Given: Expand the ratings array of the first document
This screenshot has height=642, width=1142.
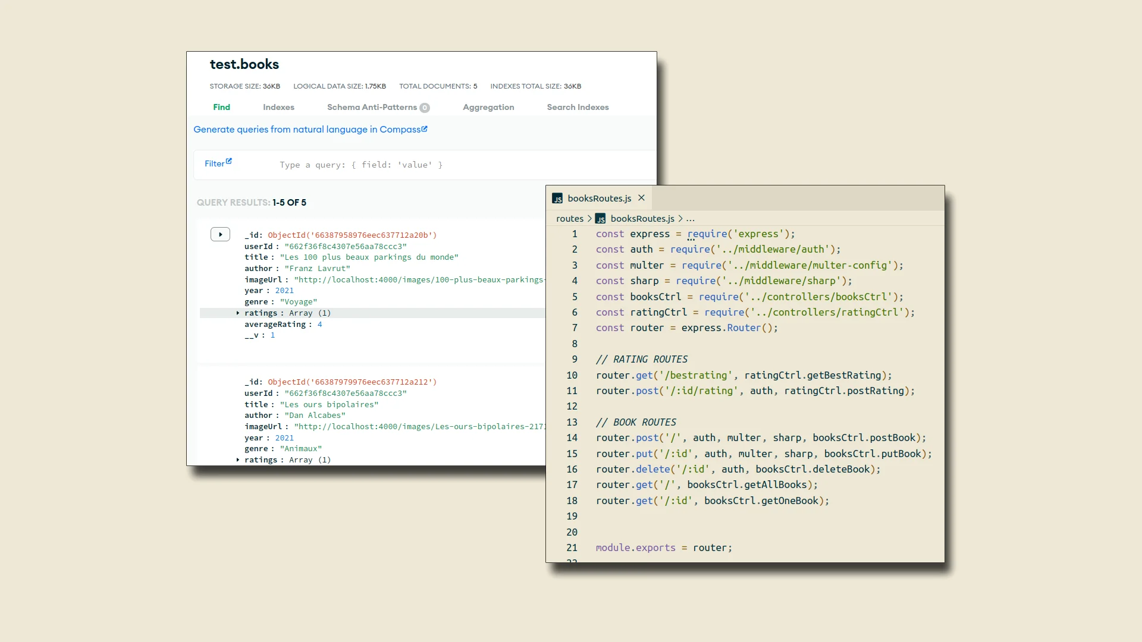Looking at the screenshot, I should tap(237, 313).
